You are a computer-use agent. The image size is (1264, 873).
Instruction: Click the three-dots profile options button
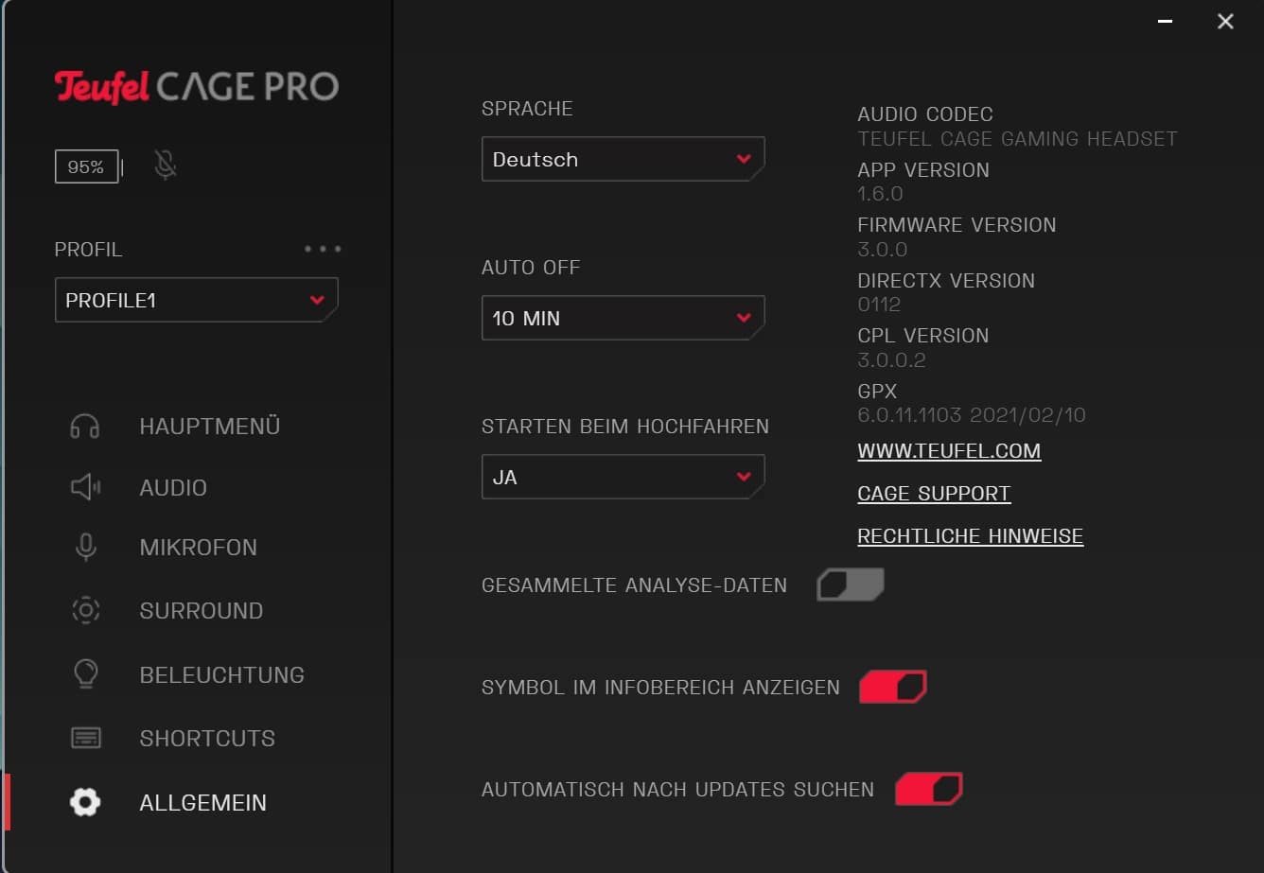pos(323,250)
